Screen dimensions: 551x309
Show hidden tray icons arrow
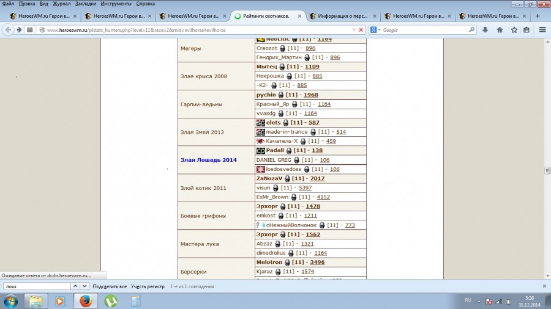click(x=479, y=301)
